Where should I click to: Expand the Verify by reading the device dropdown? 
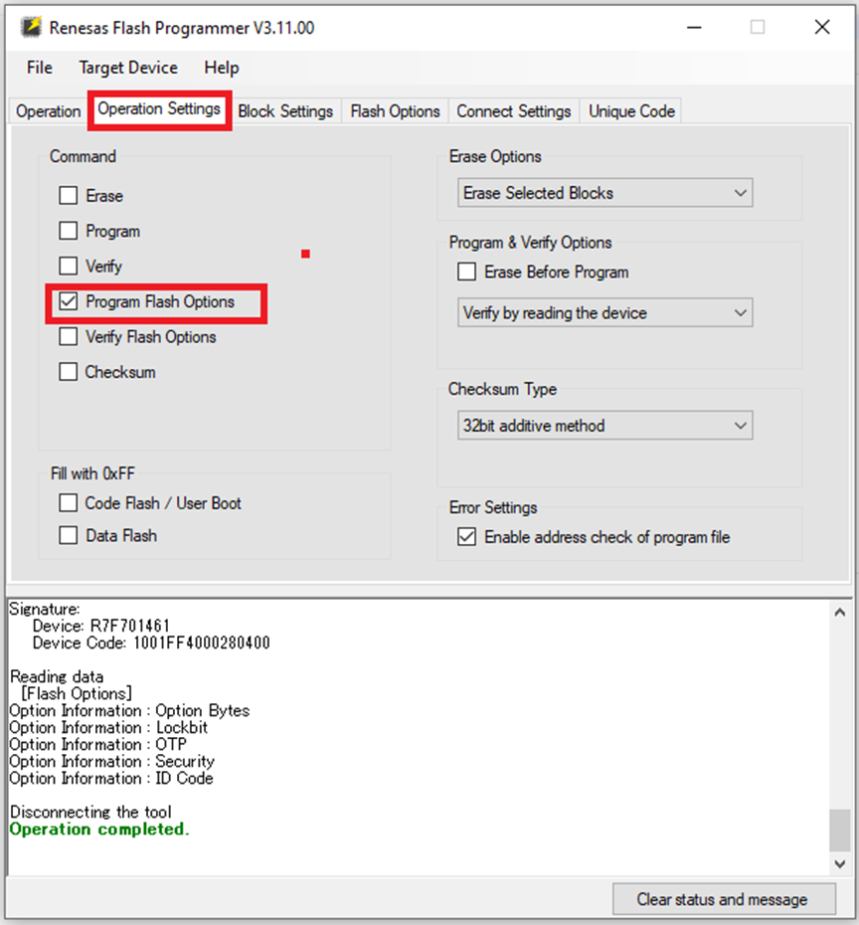pos(604,312)
